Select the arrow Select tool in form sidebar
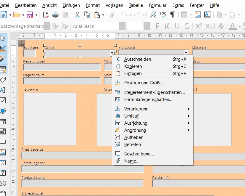 tap(3, 38)
